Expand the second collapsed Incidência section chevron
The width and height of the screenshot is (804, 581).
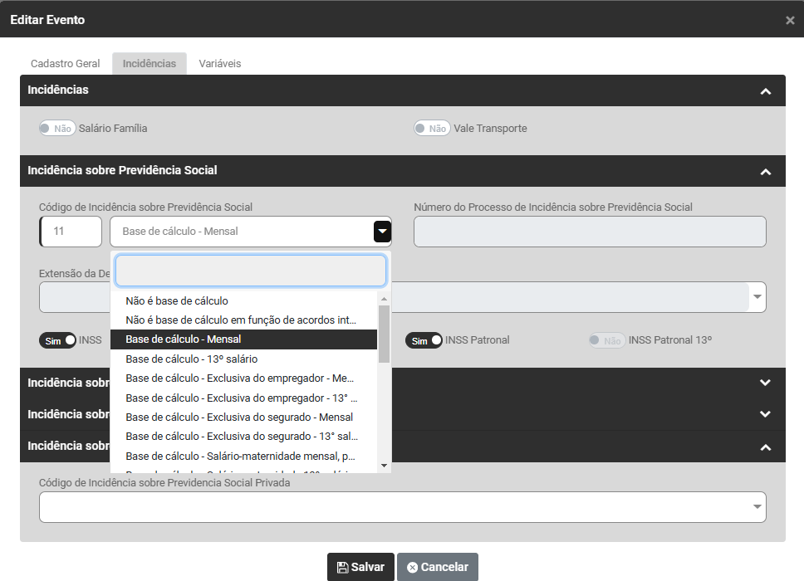coord(765,414)
